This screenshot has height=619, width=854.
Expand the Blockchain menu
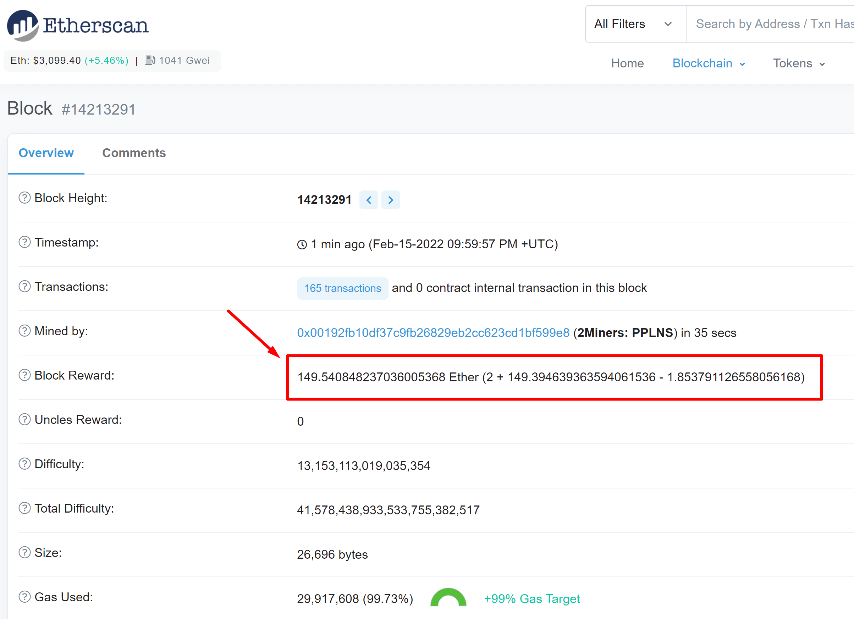click(x=708, y=63)
